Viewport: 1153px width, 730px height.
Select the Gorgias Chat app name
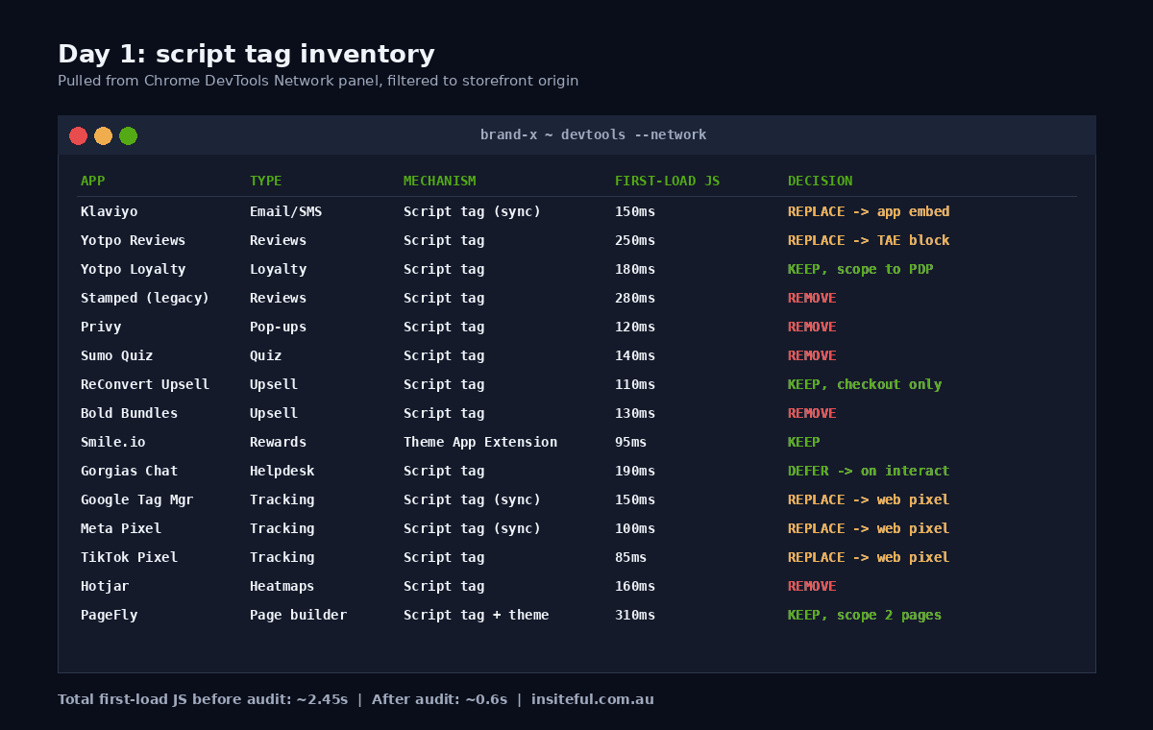(129, 471)
